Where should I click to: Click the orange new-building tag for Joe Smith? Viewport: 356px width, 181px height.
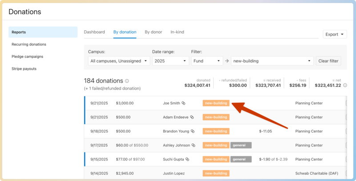point(216,103)
